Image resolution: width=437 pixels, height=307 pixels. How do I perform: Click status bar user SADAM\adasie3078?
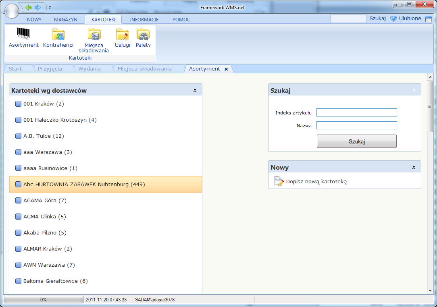coord(155,300)
